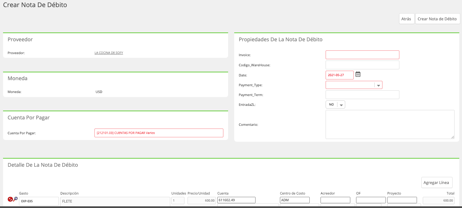Image resolution: width=462 pixels, height=208 pixels.
Task: Click the Agregar Línea button
Action: (437, 183)
